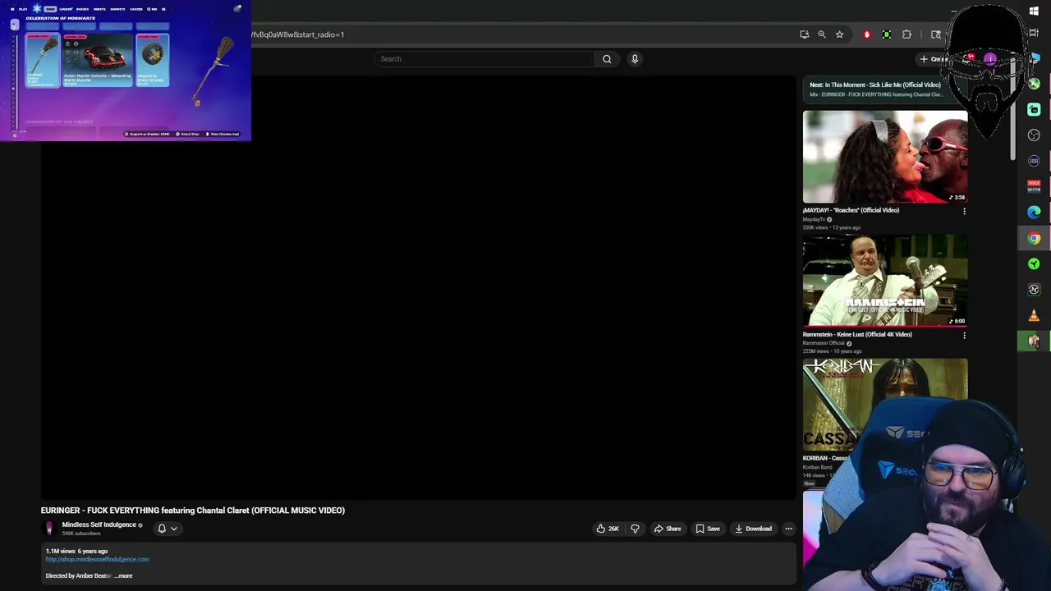
Task: Share the video via Share button
Action: (x=668, y=529)
